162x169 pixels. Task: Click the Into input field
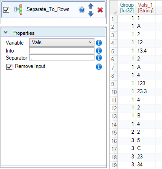[x=62, y=50]
